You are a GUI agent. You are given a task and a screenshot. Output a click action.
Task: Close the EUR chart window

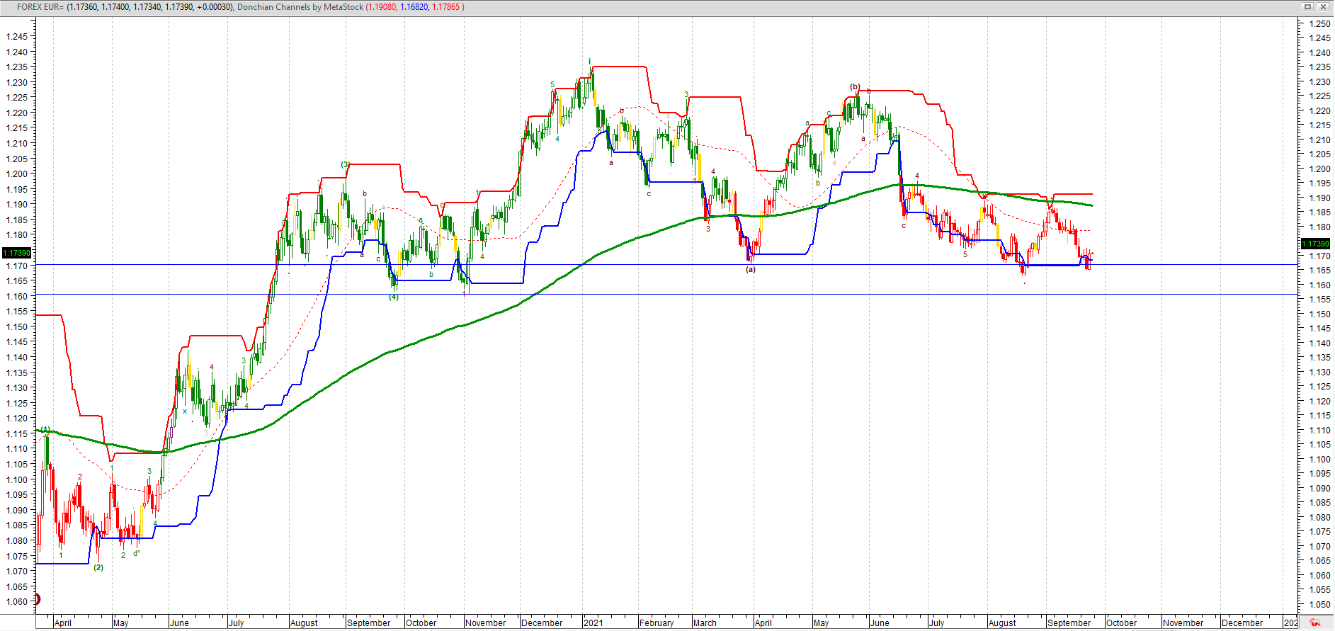1323,6
